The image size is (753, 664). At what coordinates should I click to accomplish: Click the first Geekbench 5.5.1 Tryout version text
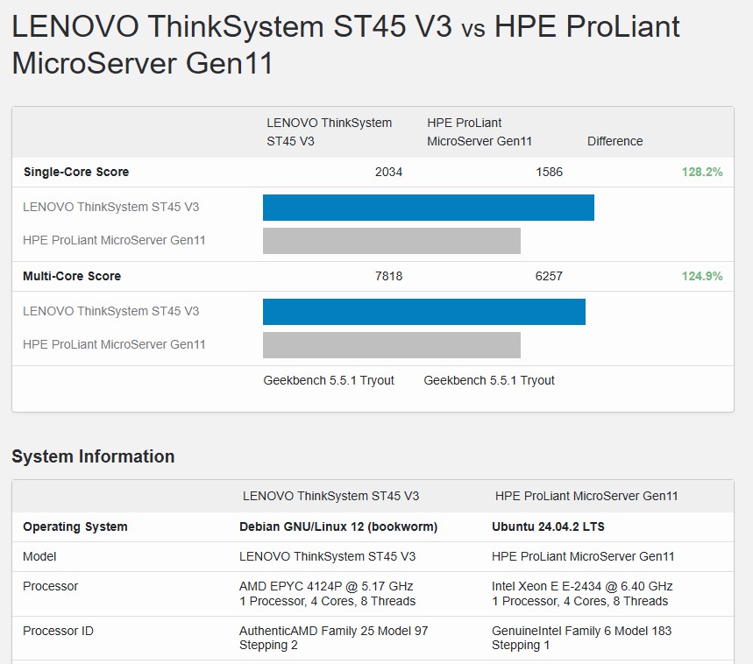(x=329, y=380)
